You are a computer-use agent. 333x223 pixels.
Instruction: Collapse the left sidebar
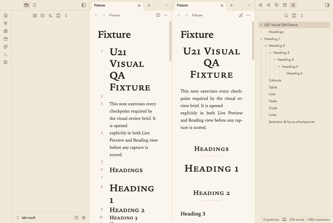pyautogui.click(x=84, y=5)
